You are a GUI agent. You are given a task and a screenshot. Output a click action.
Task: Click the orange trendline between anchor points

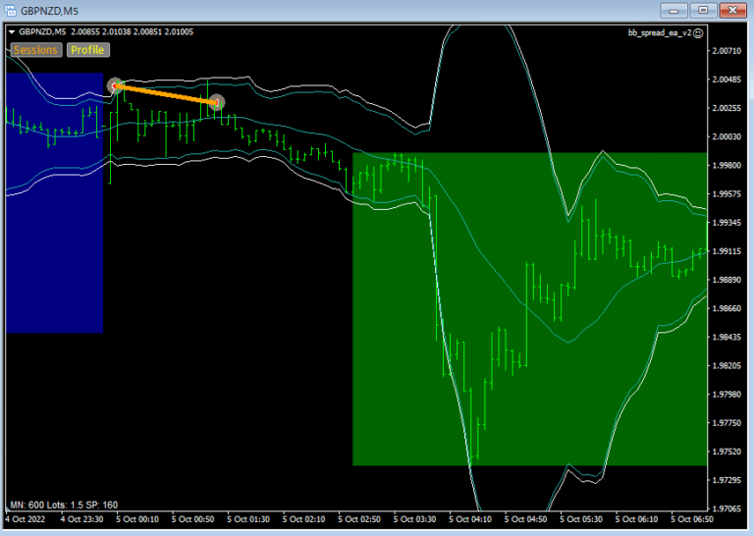[x=166, y=94]
